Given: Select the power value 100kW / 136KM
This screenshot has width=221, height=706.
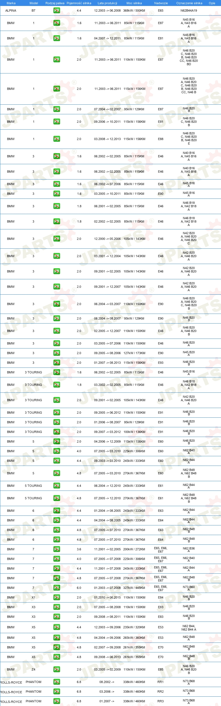Looking at the screenshot, I should click(x=134, y=432).
